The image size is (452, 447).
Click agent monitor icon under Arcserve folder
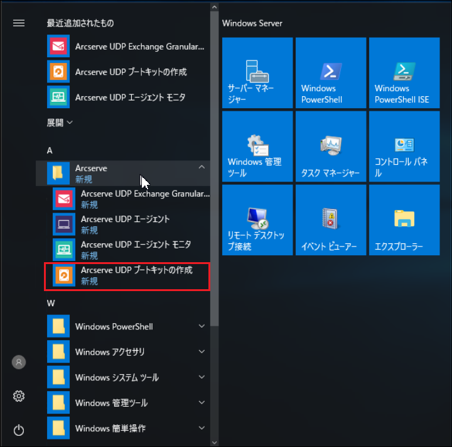pos(64,250)
